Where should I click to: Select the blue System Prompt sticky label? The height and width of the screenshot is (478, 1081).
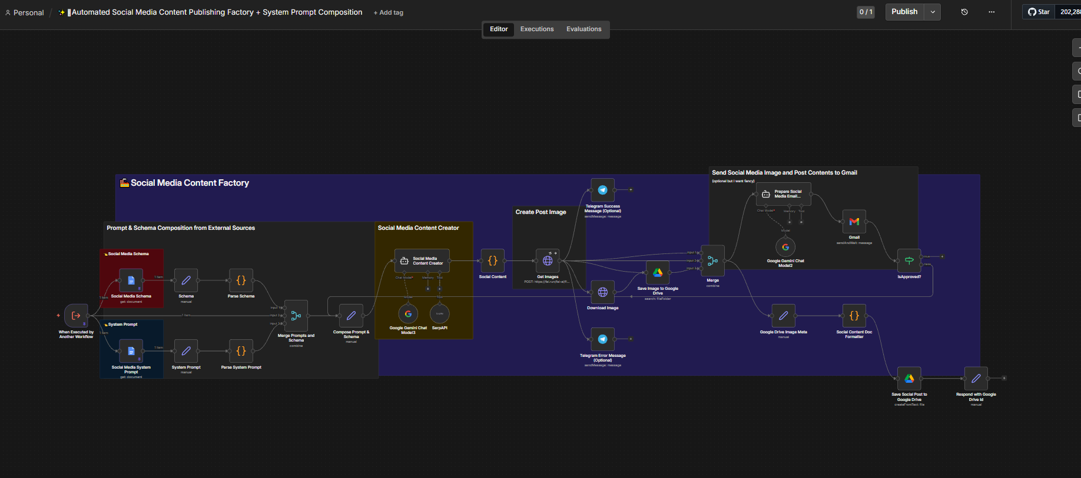click(121, 325)
